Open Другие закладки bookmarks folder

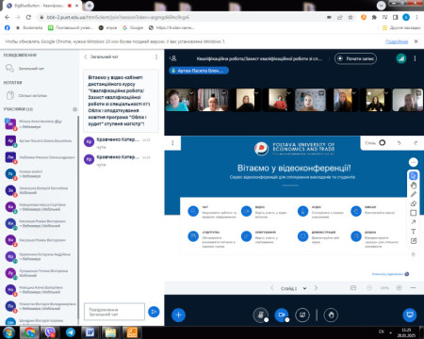click(401, 28)
